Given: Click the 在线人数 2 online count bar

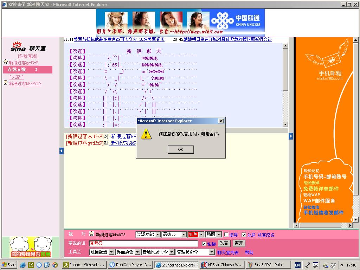Looking at the screenshot, I should [28, 70].
